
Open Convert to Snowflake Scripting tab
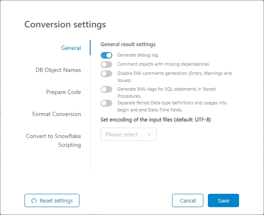tap(54, 141)
